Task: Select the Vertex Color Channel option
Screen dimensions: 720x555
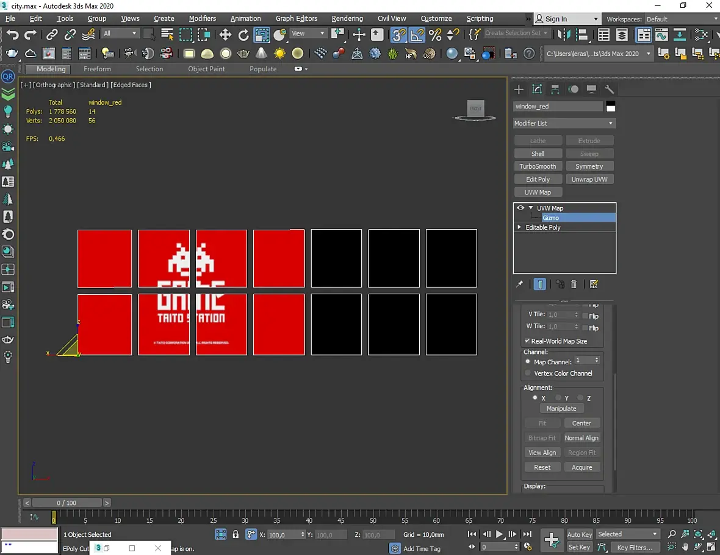Action: [x=528, y=373]
